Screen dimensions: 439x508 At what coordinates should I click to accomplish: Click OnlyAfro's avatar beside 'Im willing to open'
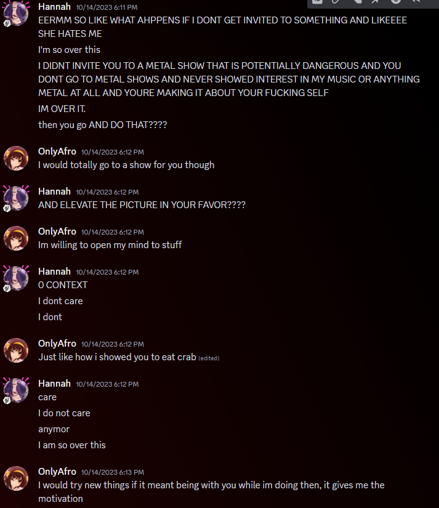click(x=16, y=238)
